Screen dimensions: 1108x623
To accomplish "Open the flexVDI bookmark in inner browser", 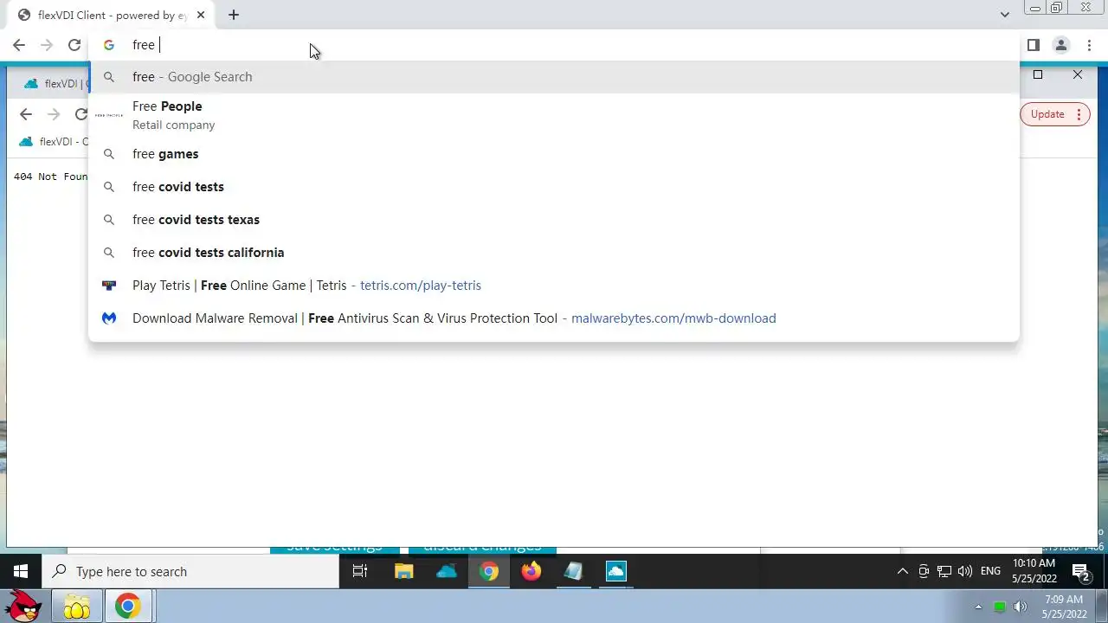I will (54, 142).
